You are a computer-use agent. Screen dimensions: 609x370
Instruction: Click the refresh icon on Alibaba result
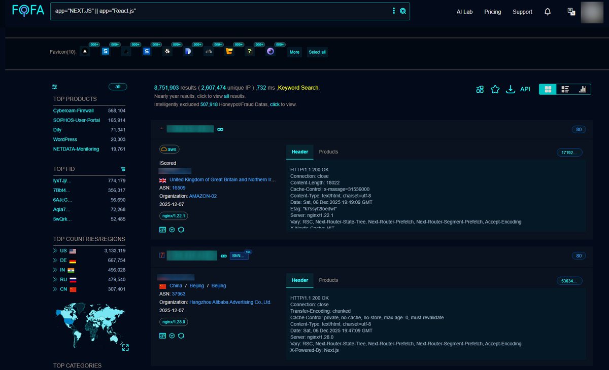point(181,336)
